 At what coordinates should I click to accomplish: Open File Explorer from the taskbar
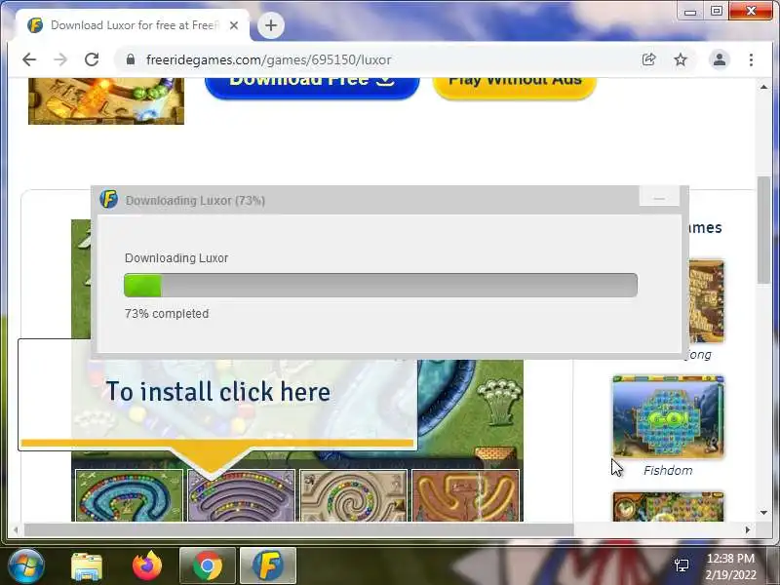(x=87, y=566)
